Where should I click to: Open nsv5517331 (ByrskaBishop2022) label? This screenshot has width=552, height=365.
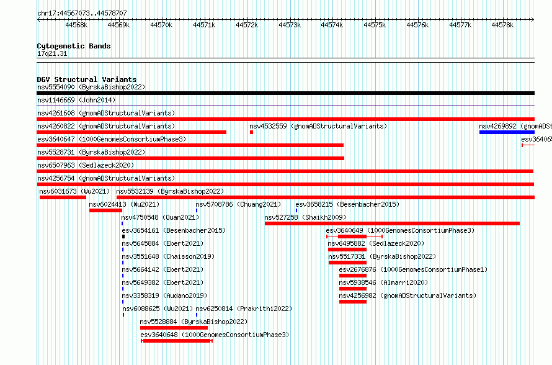point(382,256)
